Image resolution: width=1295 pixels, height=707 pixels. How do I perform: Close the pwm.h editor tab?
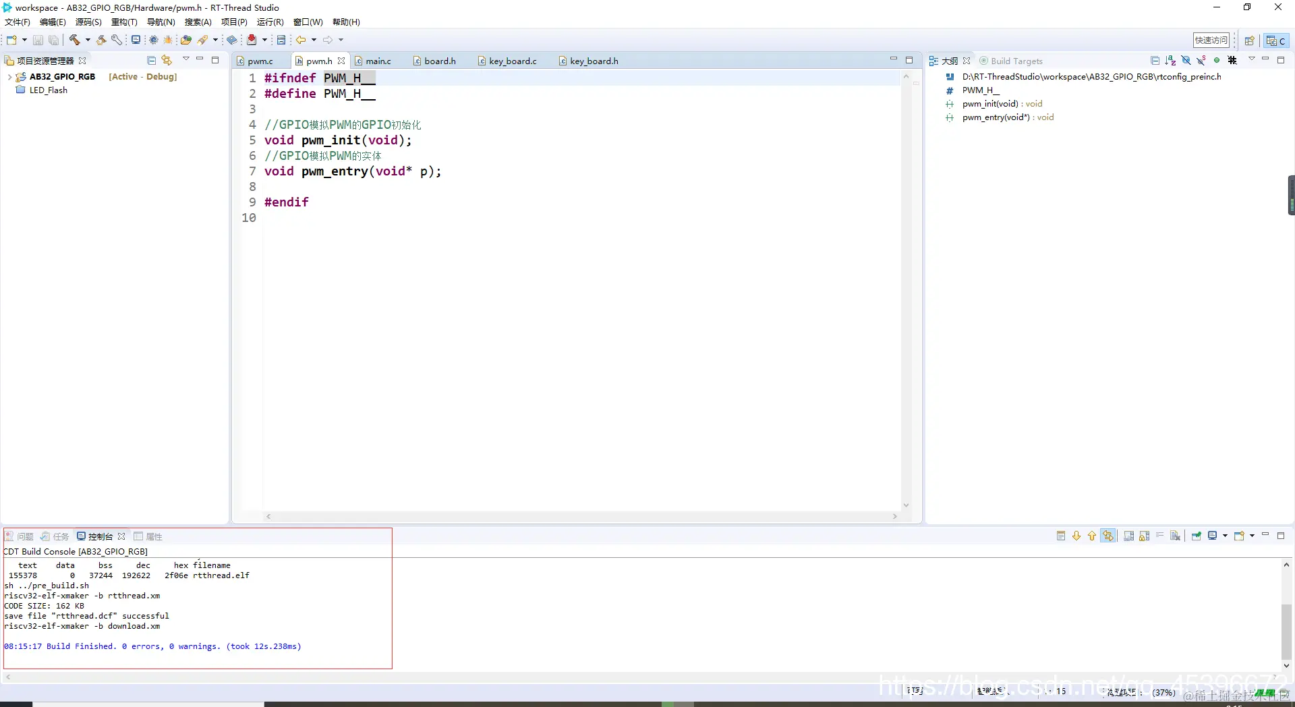coord(341,61)
